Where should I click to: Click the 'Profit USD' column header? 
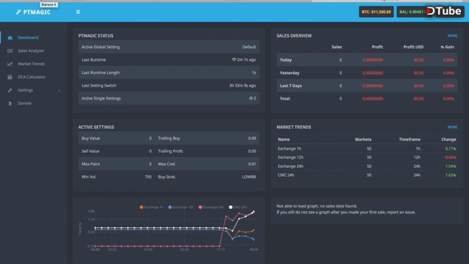click(x=413, y=47)
